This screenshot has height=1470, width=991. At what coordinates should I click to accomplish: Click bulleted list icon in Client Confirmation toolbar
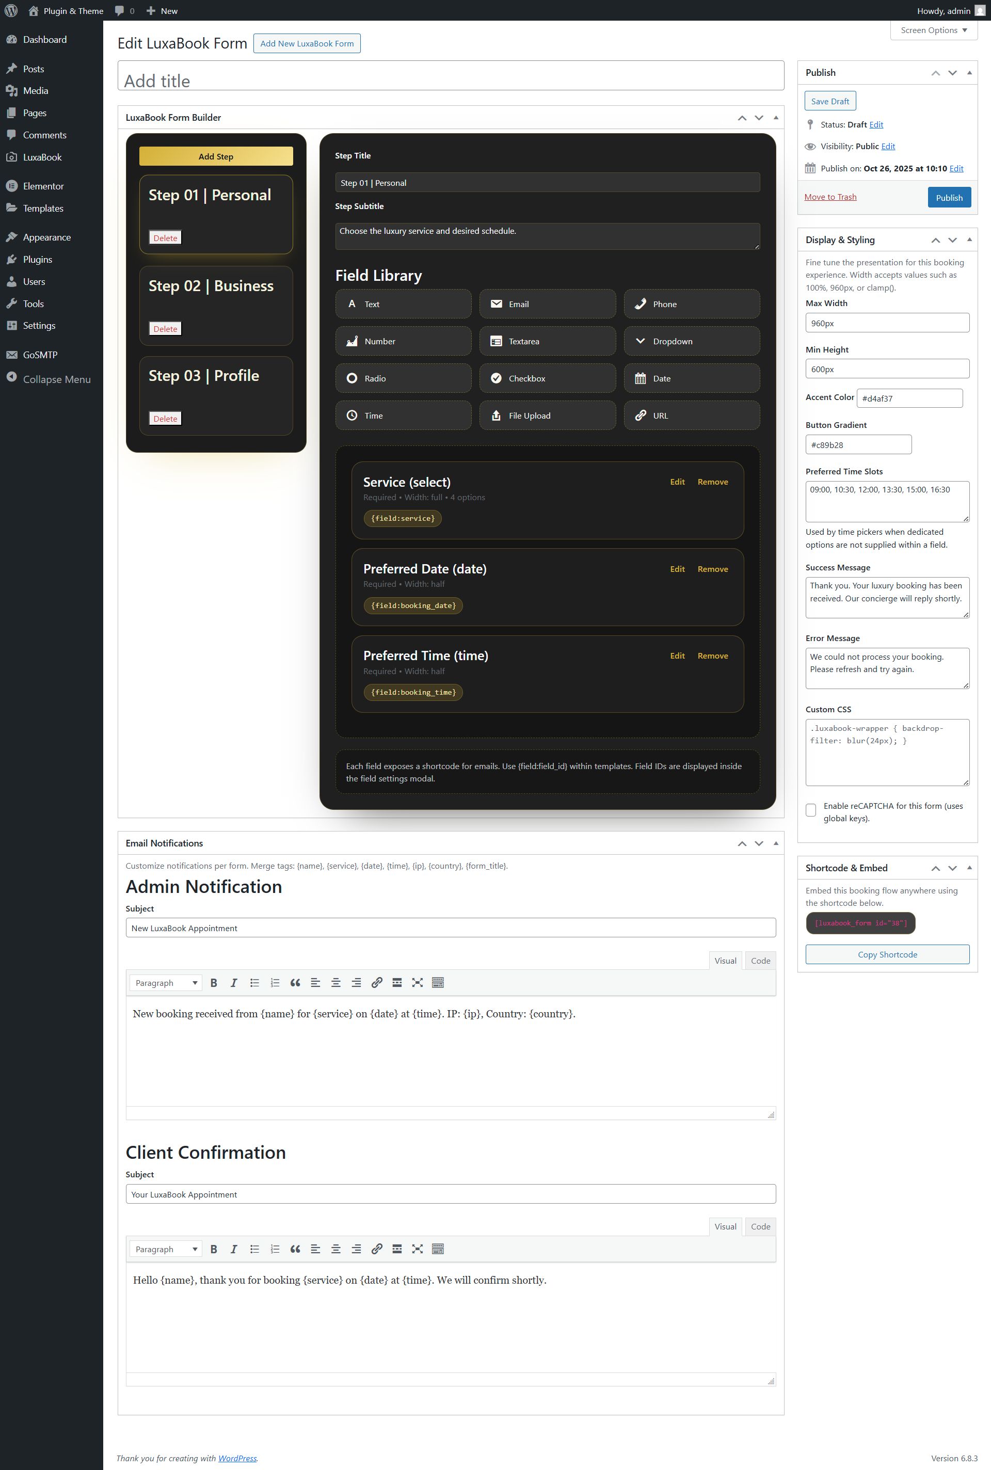(x=254, y=1249)
